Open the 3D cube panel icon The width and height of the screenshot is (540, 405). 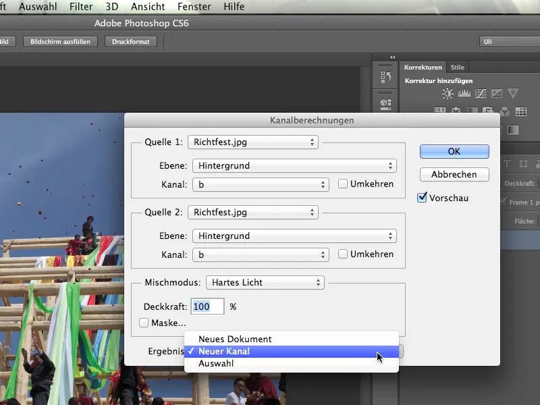click(x=385, y=103)
